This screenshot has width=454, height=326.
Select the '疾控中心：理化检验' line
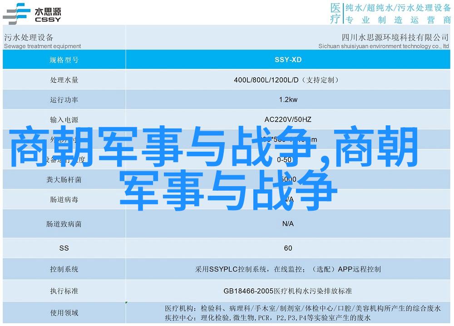coord(267,318)
